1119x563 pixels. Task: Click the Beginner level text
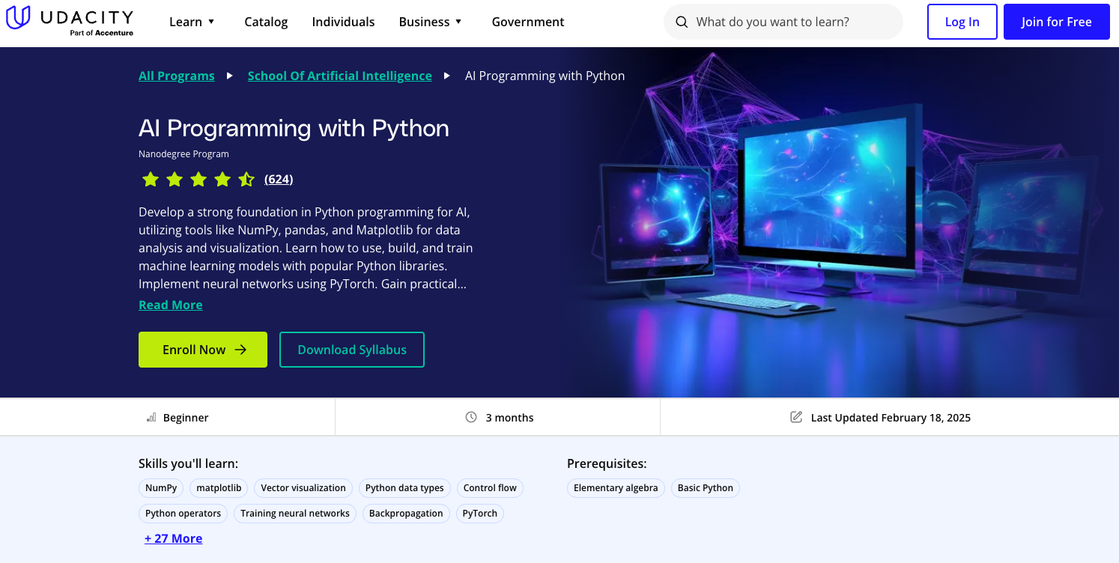coord(186,418)
